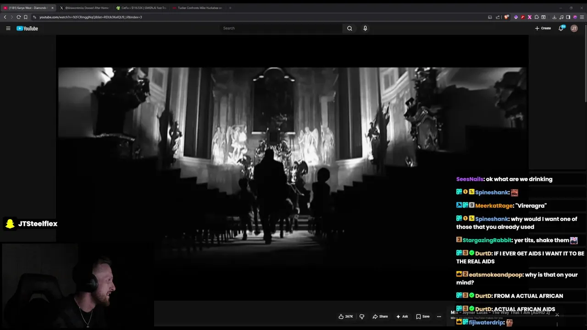
Task: Click the Create button
Action: 543,28
